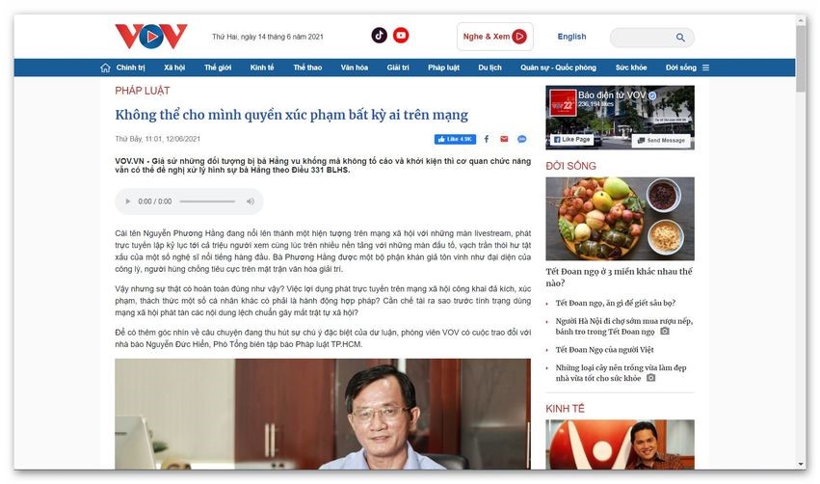Click the search magnifier icon

pos(680,38)
